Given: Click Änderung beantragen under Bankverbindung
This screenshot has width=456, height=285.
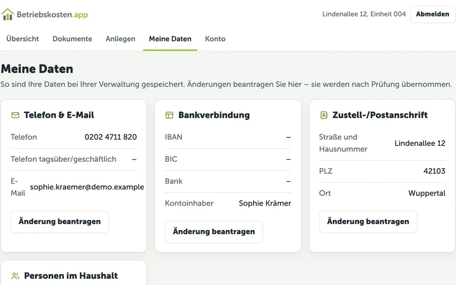Looking at the screenshot, I should 214,232.
